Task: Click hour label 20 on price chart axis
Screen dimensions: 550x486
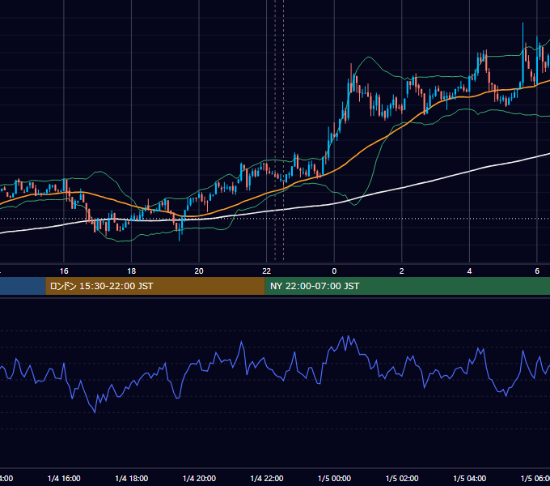Action: tap(199, 271)
